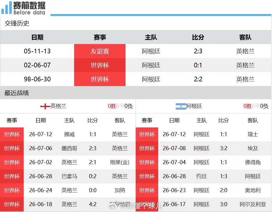Select the 2:0 score
This screenshot has width=272, height=212.
[x=224, y=190]
